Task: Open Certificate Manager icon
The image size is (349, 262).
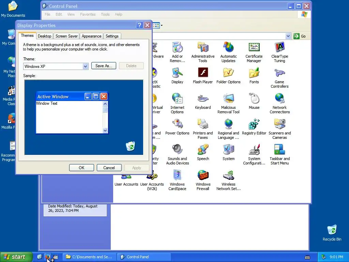Action: (254, 52)
